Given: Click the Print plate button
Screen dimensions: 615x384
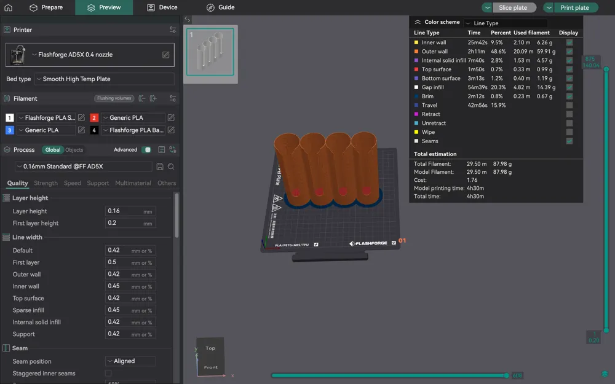Looking at the screenshot, I should [x=576, y=7].
